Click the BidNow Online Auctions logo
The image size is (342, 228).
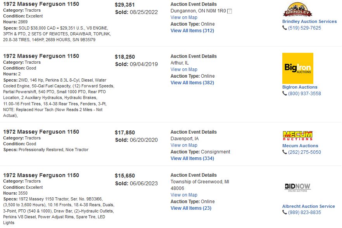[297, 187]
